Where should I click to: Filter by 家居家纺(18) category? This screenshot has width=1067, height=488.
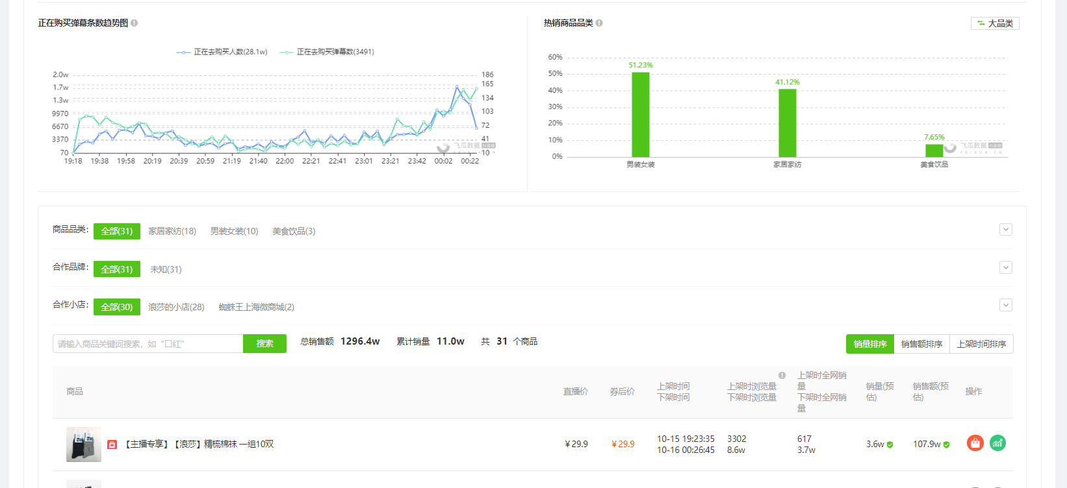(x=172, y=231)
